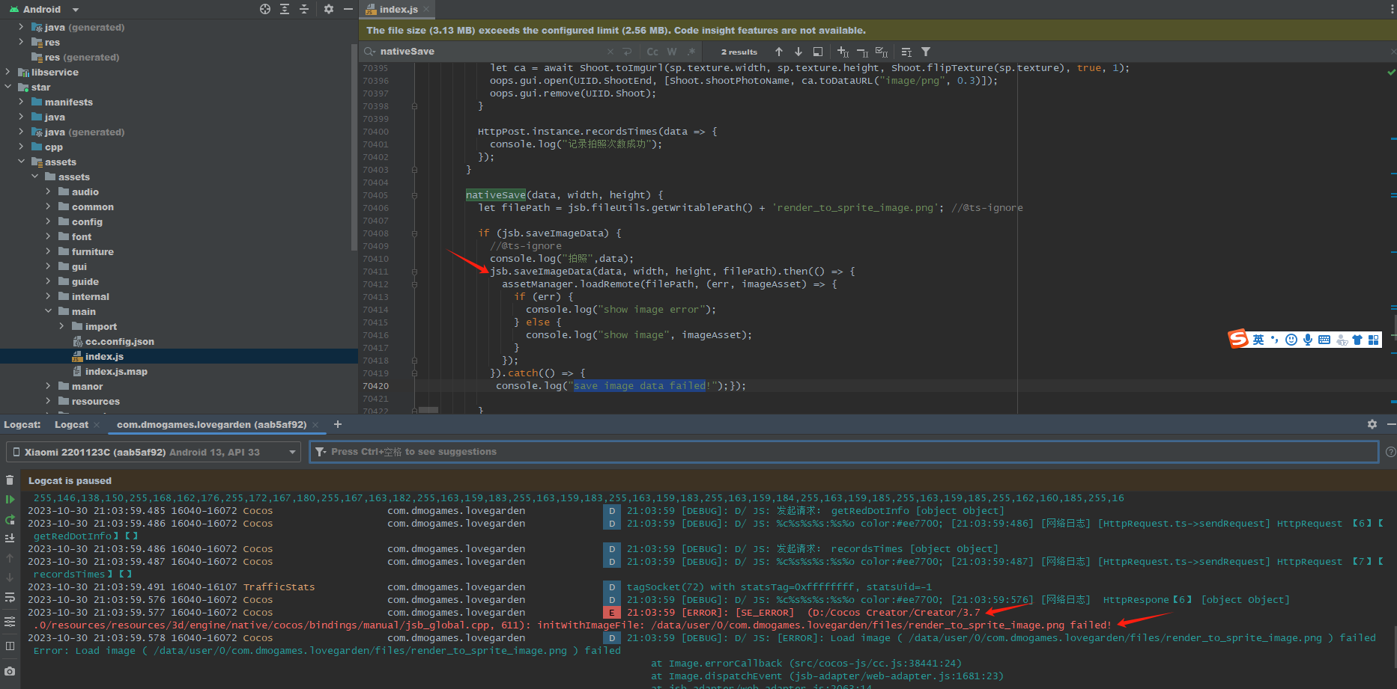
Task: Toggle regex search option
Action: click(x=691, y=52)
